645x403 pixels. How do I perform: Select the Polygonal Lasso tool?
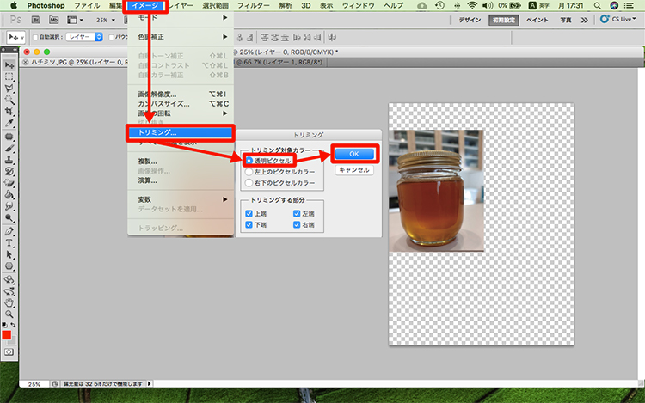pyautogui.click(x=9, y=89)
